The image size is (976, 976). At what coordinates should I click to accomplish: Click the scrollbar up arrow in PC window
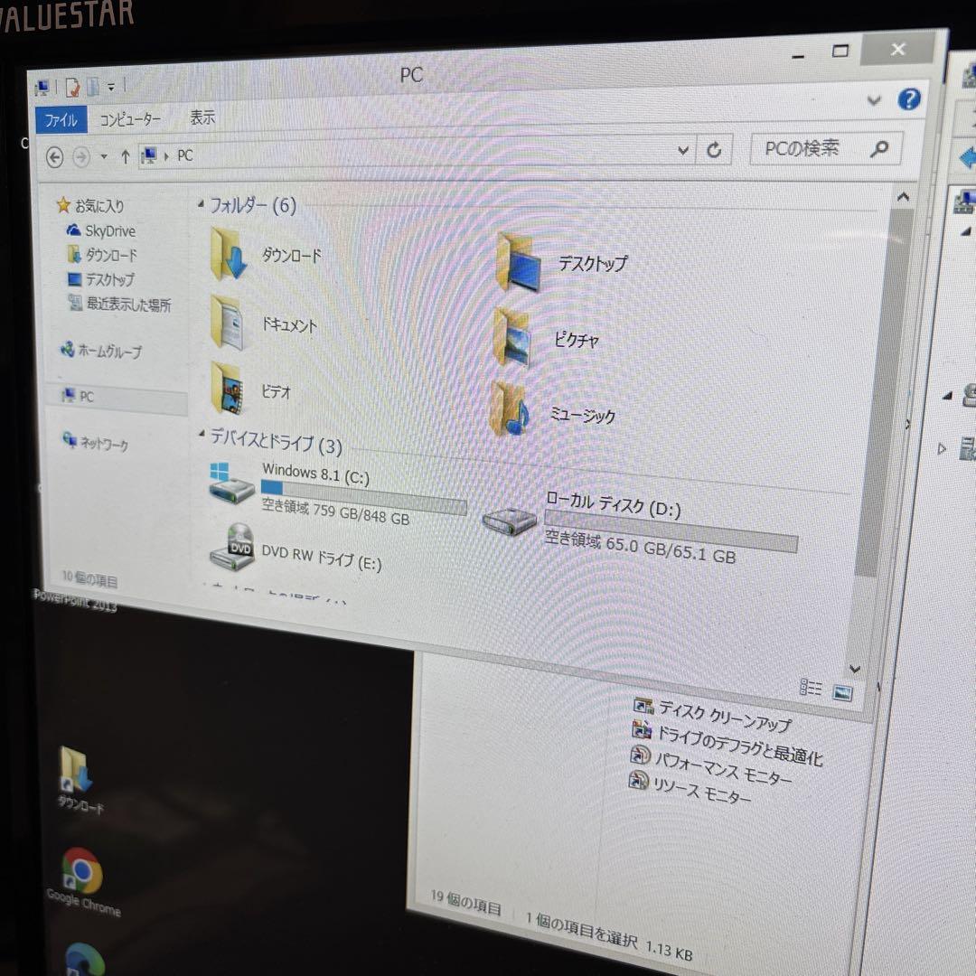click(903, 197)
